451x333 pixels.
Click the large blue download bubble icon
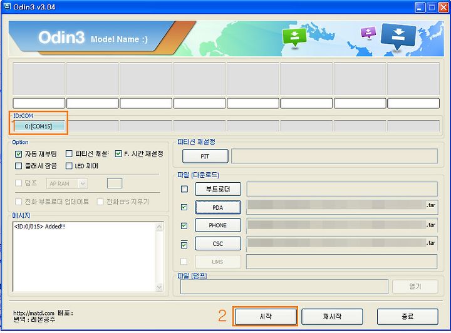pyautogui.click(x=398, y=36)
